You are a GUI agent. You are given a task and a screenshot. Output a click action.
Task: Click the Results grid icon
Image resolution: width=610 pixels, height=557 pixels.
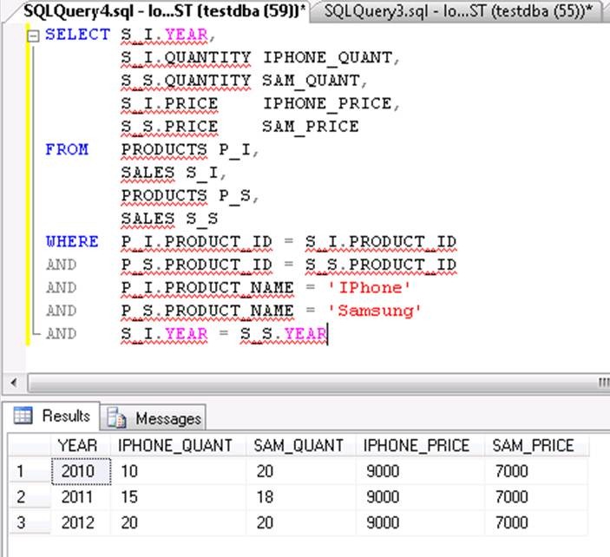[23, 416]
